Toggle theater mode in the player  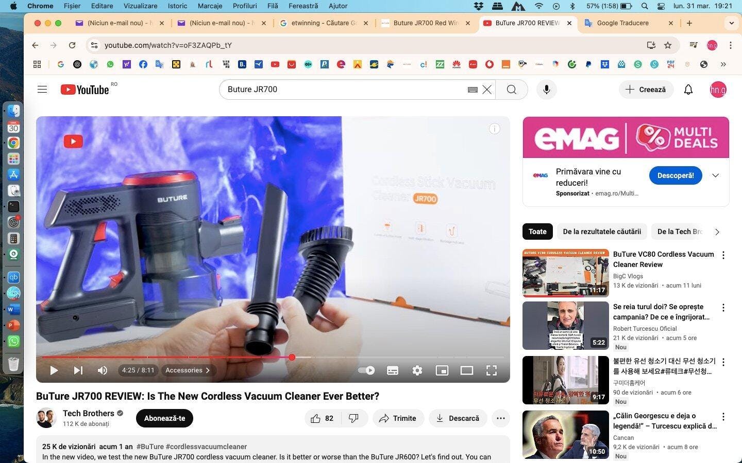tap(466, 370)
